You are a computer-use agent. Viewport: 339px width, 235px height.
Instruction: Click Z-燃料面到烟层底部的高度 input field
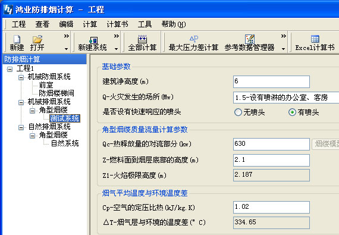(271, 160)
